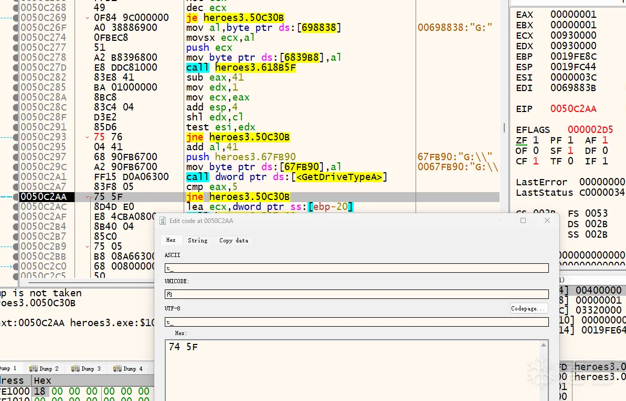Toggle the ZF flag value
This screenshot has width=626, height=401.
(536, 140)
